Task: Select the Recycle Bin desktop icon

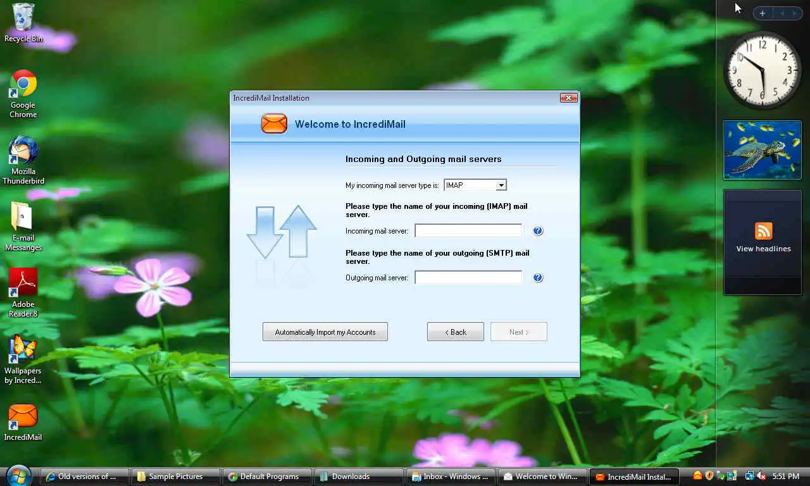Action: coord(23,23)
